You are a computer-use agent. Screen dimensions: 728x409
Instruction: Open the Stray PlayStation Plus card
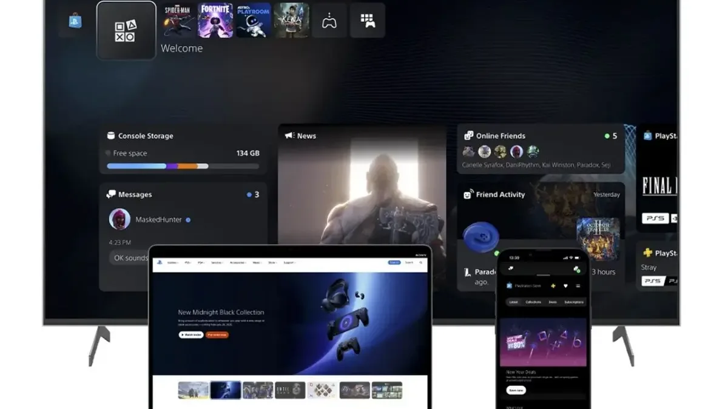[x=658, y=267]
